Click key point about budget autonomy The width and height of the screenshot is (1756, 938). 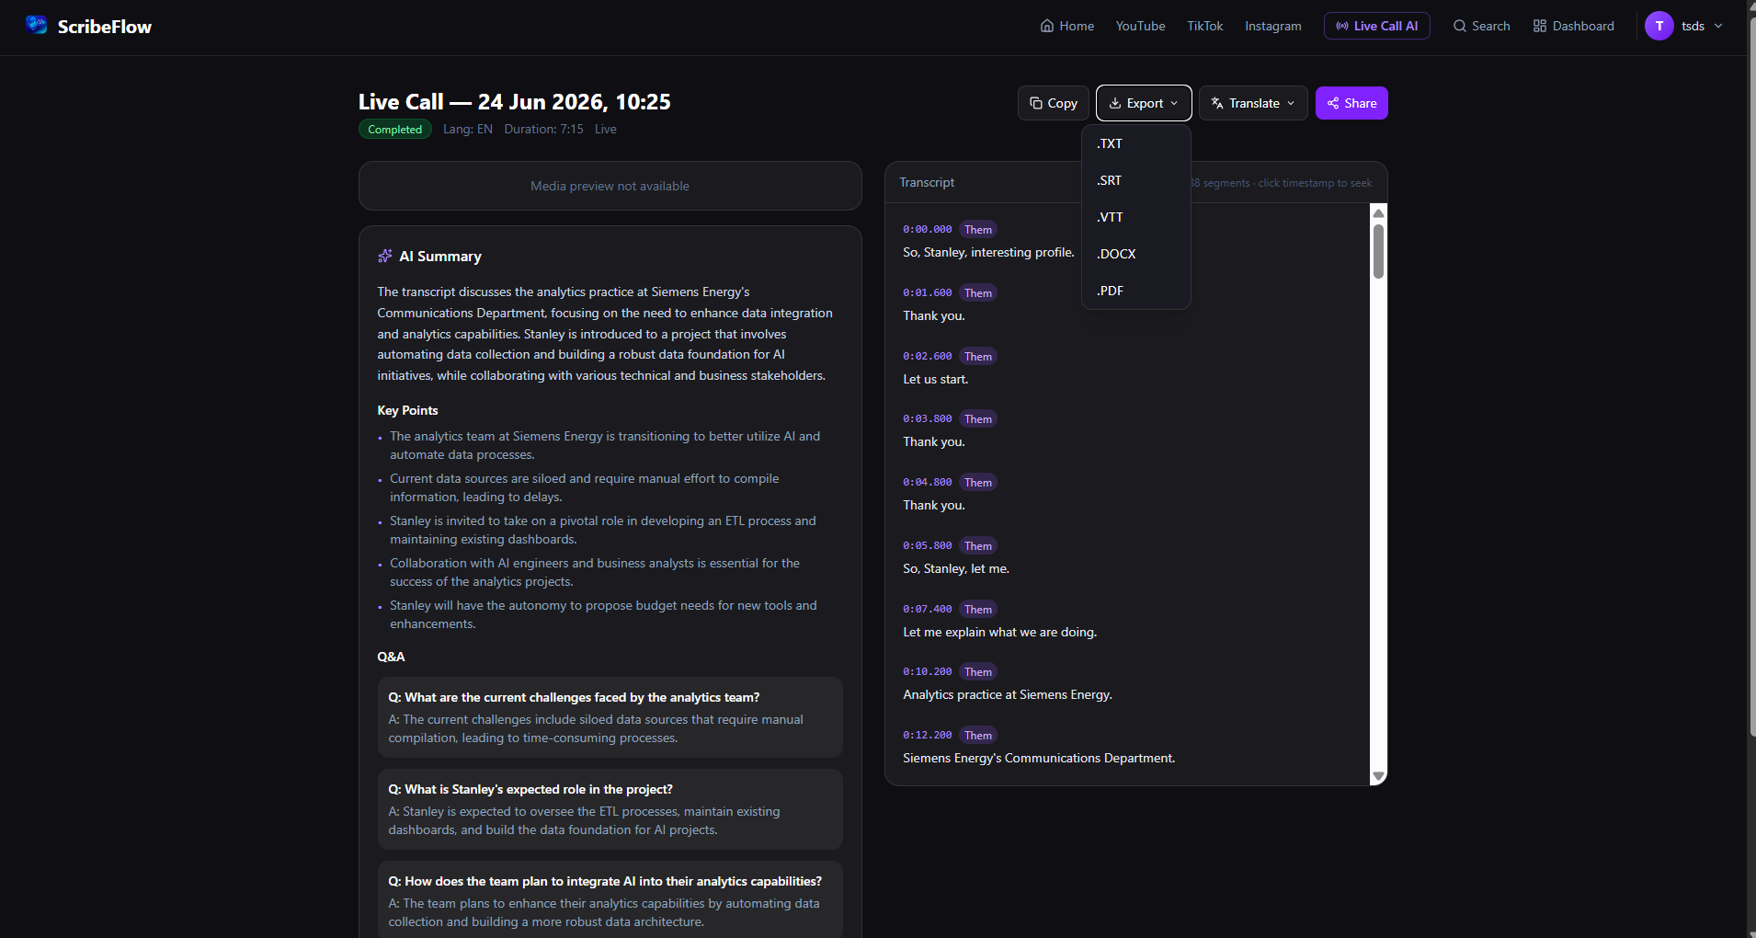tap(603, 615)
